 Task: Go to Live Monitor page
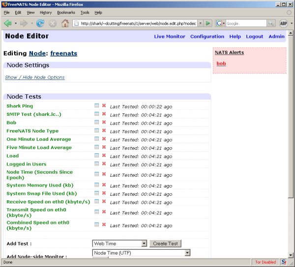pos(170,36)
